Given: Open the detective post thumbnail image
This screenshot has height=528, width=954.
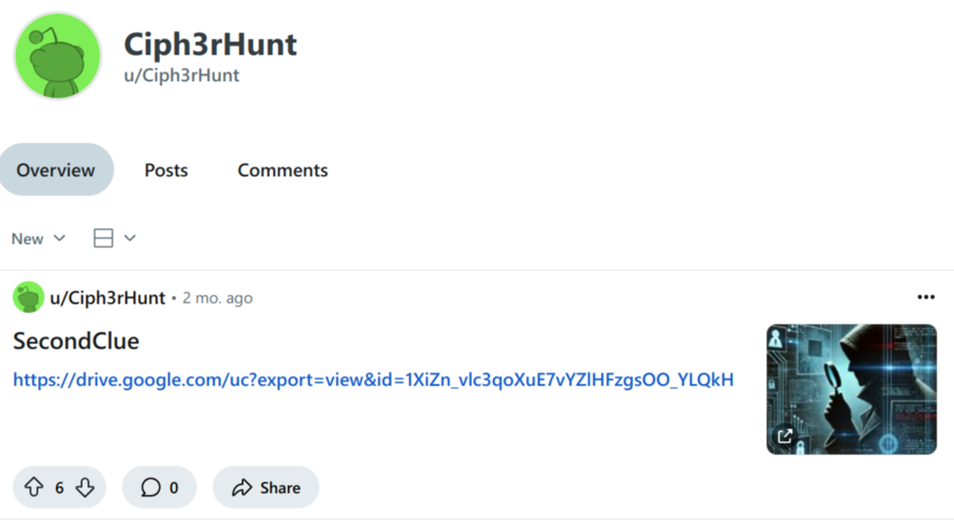Looking at the screenshot, I should 851,390.
